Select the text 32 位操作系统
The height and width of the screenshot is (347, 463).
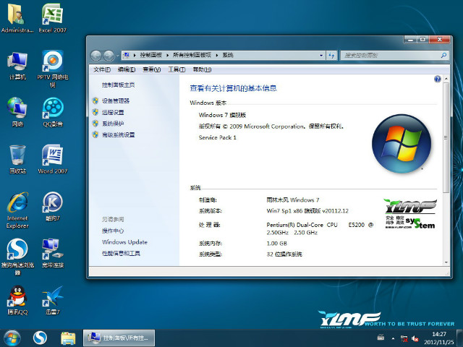point(284,254)
